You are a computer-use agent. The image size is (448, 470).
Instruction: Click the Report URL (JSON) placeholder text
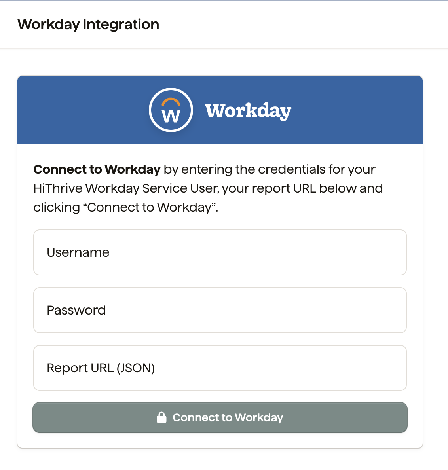click(101, 368)
